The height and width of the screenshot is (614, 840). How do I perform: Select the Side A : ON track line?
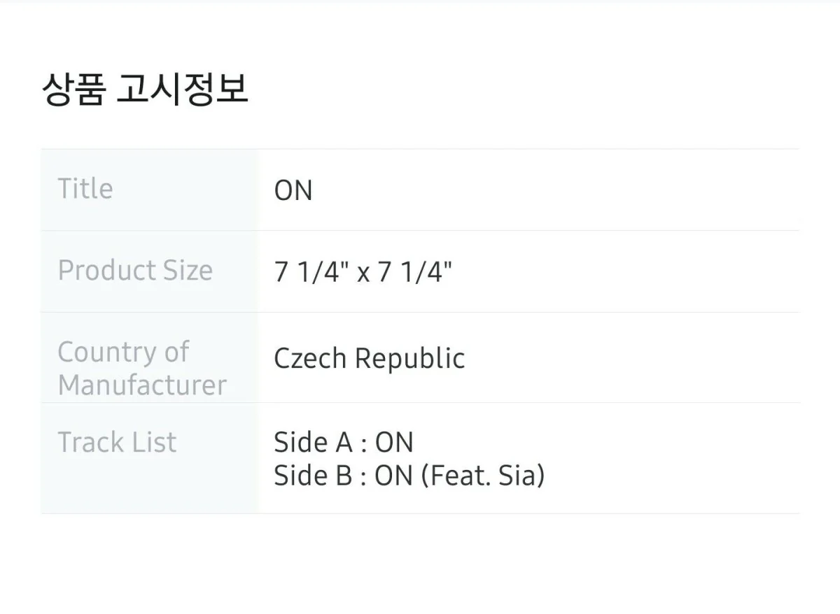pos(343,443)
